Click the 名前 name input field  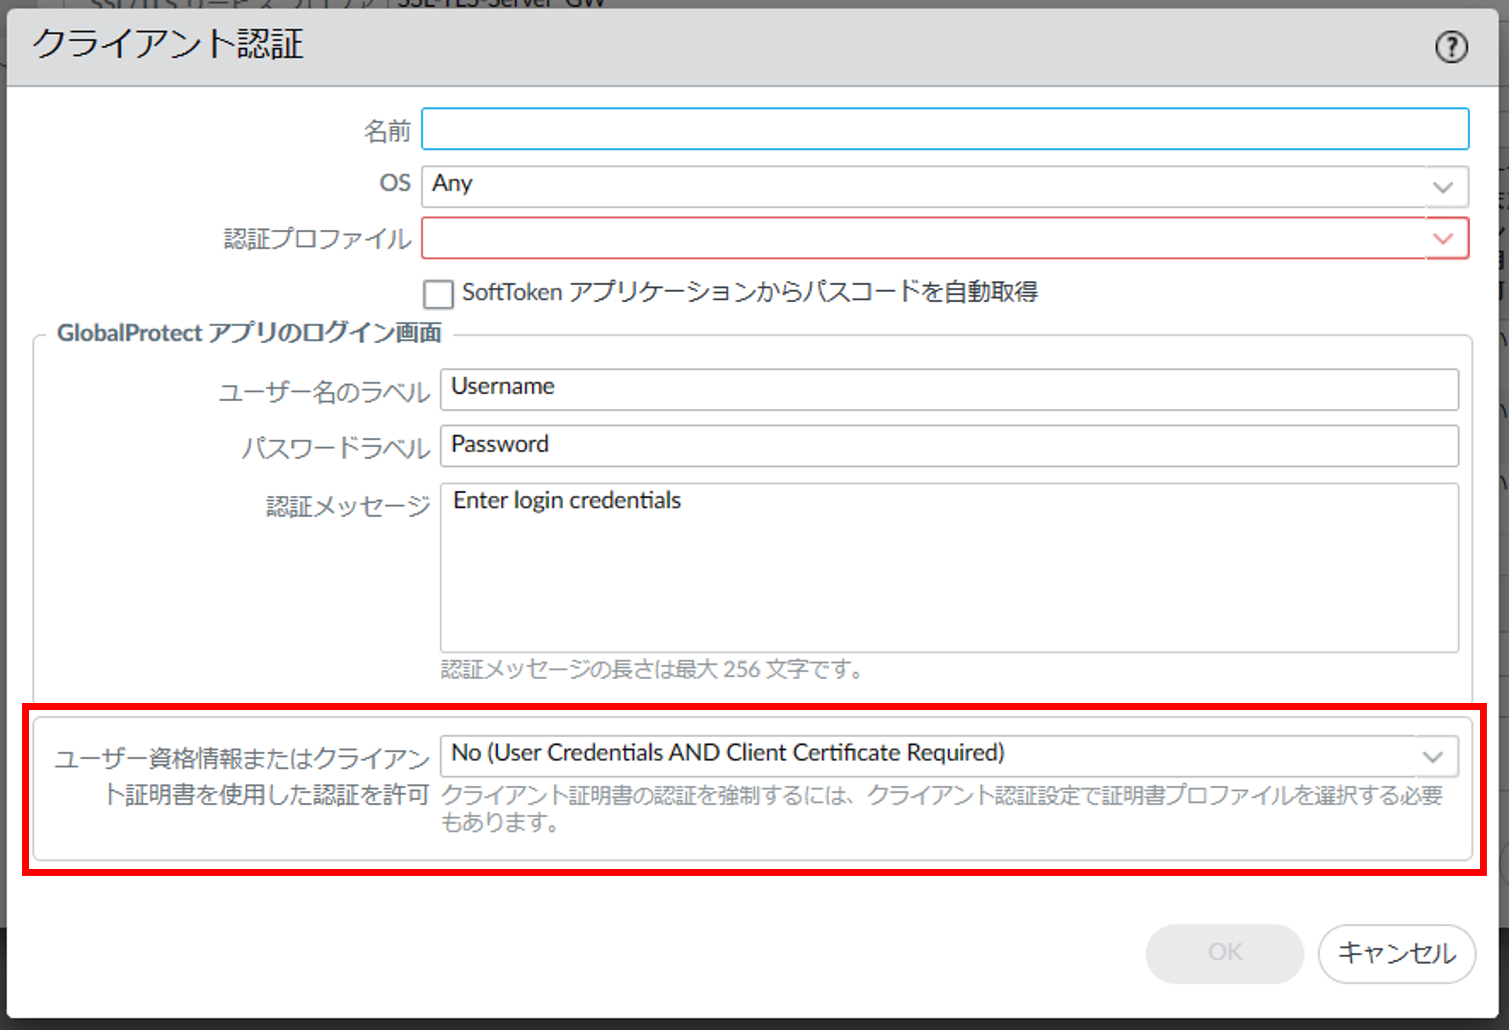944,129
